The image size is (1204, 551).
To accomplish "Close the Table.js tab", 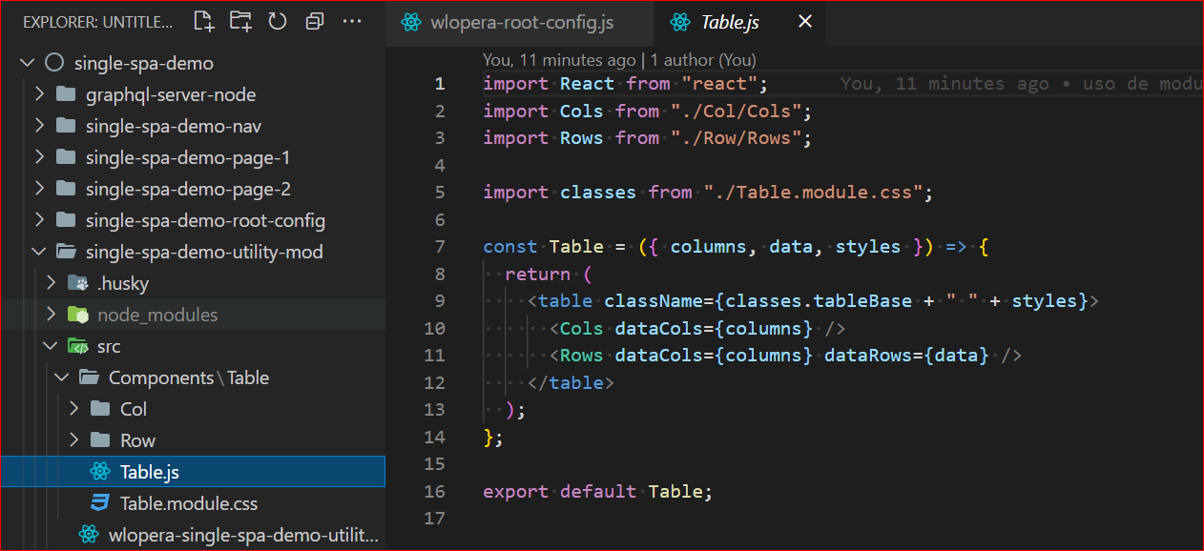I will pos(804,21).
